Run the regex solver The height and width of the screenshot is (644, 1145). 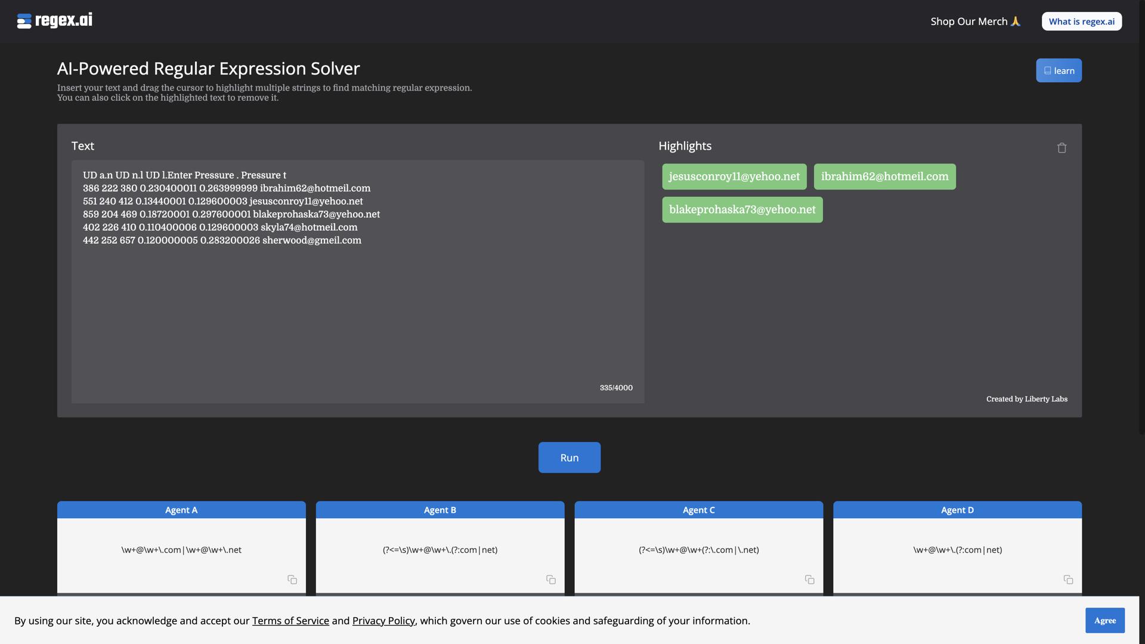[x=569, y=457]
